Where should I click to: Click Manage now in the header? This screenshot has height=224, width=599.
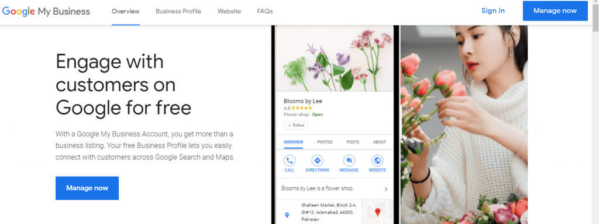click(555, 11)
